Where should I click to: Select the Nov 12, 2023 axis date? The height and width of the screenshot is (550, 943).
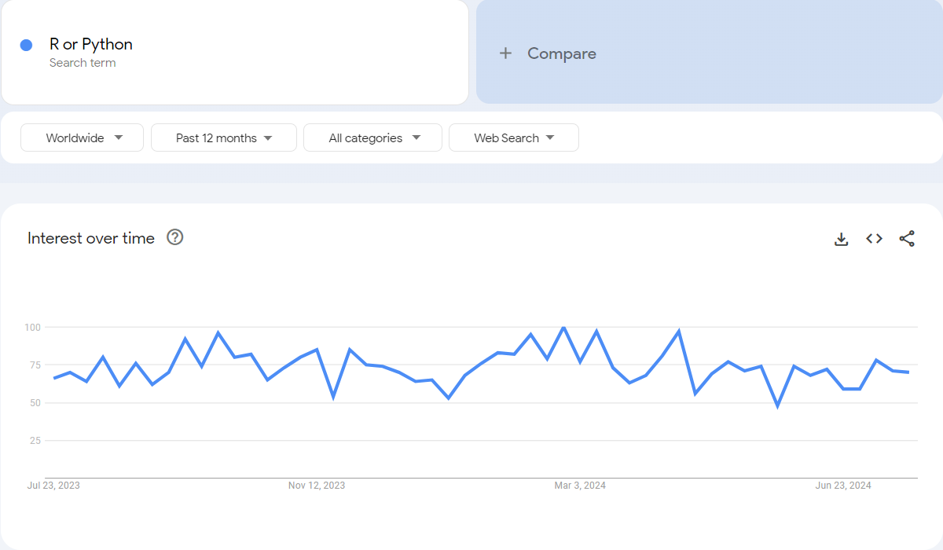click(x=316, y=486)
